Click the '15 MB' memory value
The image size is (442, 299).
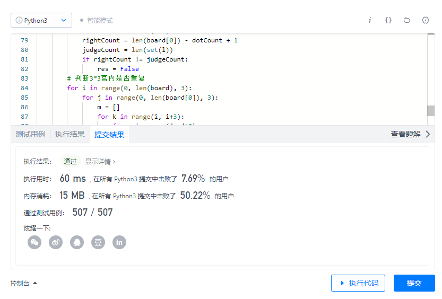tap(72, 196)
